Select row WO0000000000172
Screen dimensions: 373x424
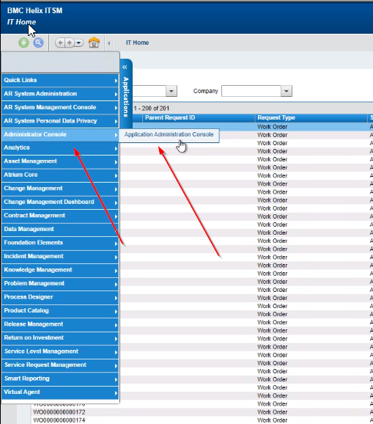click(x=59, y=412)
